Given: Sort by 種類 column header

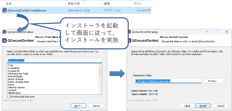Looking at the screenshot, I should click(x=107, y=3).
